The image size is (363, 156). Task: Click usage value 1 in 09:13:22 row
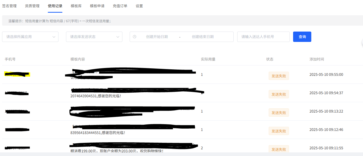coord(202,111)
